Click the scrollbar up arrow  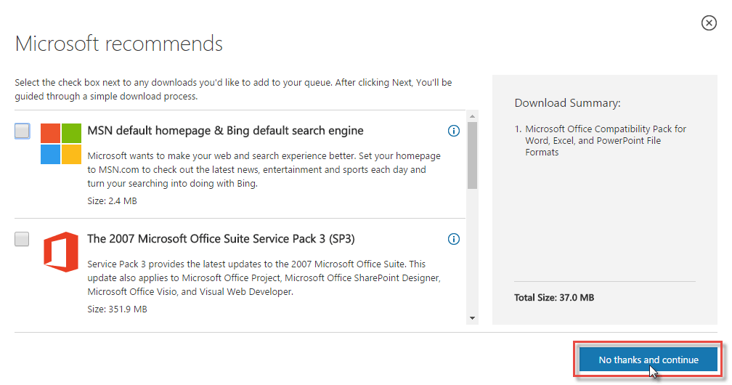click(x=473, y=116)
